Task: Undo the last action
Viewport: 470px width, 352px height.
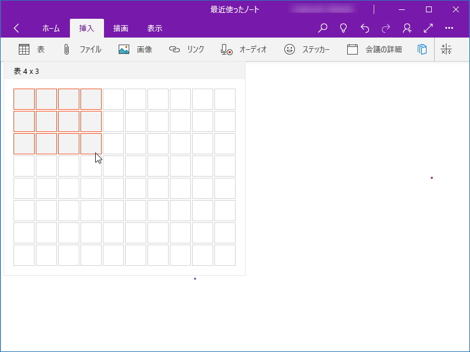Action: (x=364, y=28)
